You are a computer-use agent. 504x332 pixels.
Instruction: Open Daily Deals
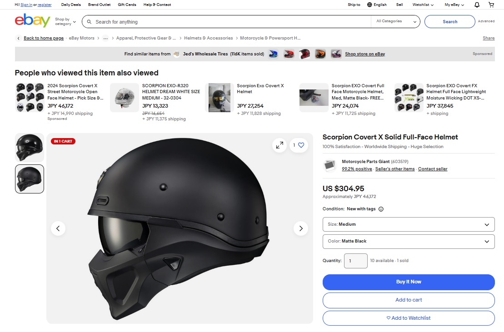(x=71, y=5)
